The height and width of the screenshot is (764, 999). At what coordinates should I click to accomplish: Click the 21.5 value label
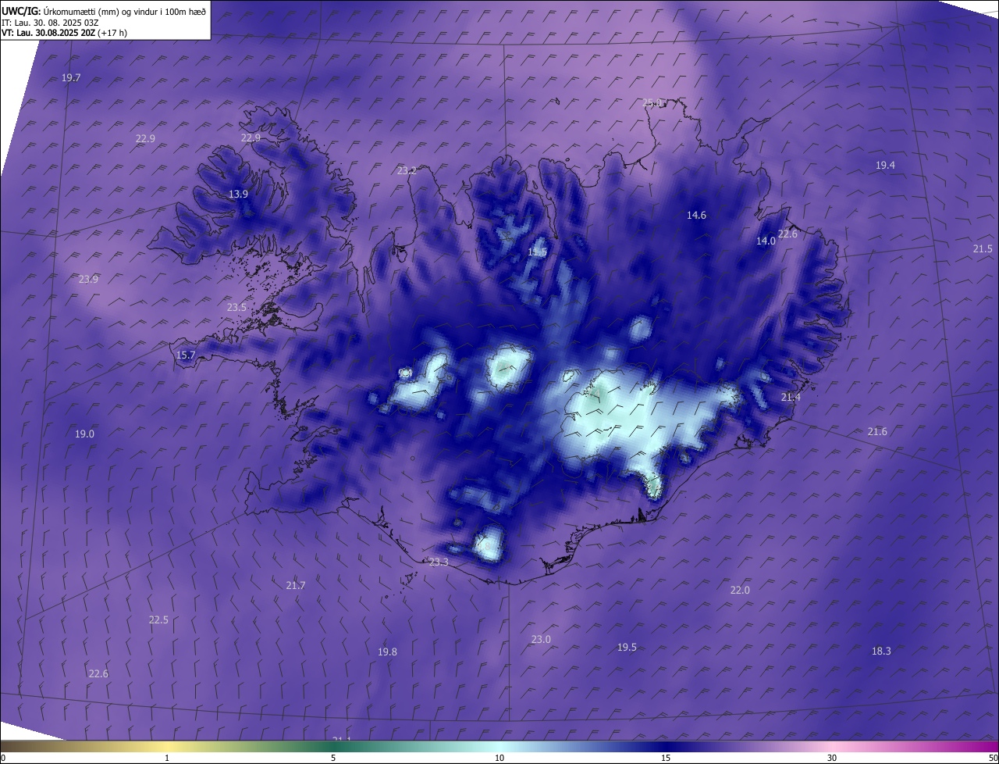coord(983,249)
